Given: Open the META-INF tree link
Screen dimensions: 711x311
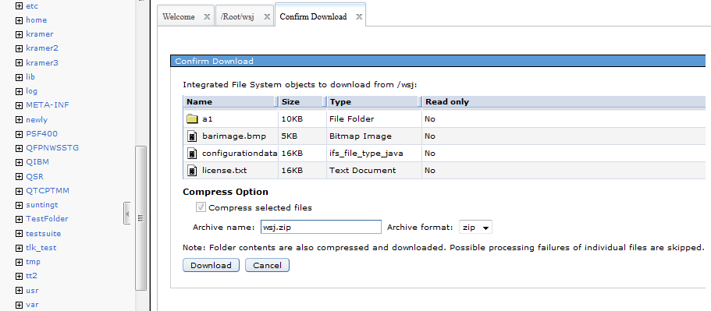Looking at the screenshot, I should point(48,104).
